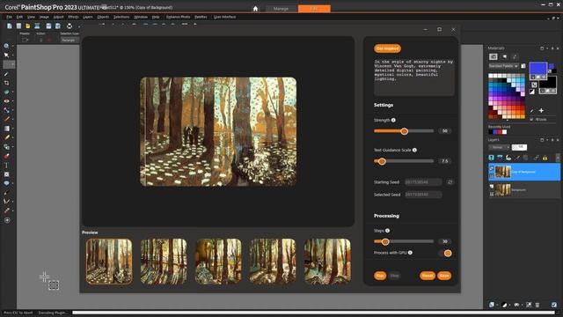Select the first preview thumbnail

pos(109,262)
